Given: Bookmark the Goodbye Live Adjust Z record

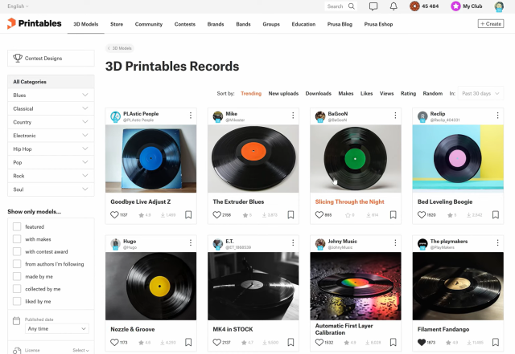Looking at the screenshot, I should click(188, 215).
